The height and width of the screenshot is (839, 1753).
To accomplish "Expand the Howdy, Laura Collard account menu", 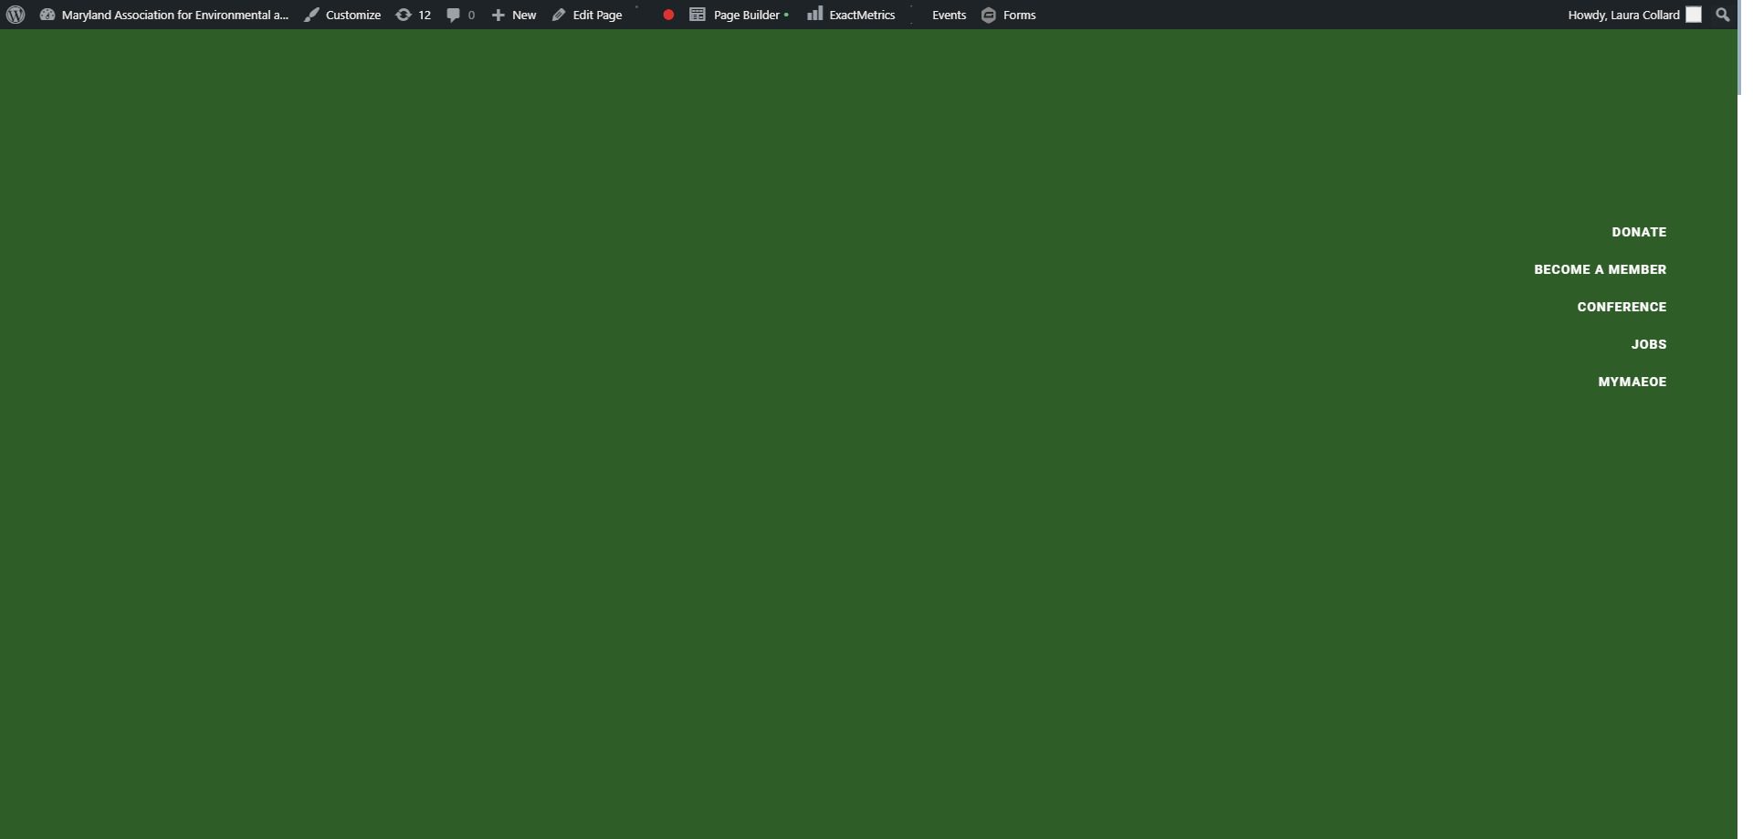I will 1623,15.
